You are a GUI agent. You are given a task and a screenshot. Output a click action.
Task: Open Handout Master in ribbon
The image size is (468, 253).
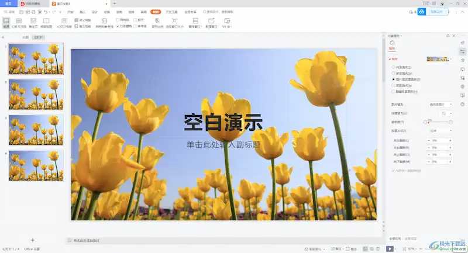[x=82, y=20]
